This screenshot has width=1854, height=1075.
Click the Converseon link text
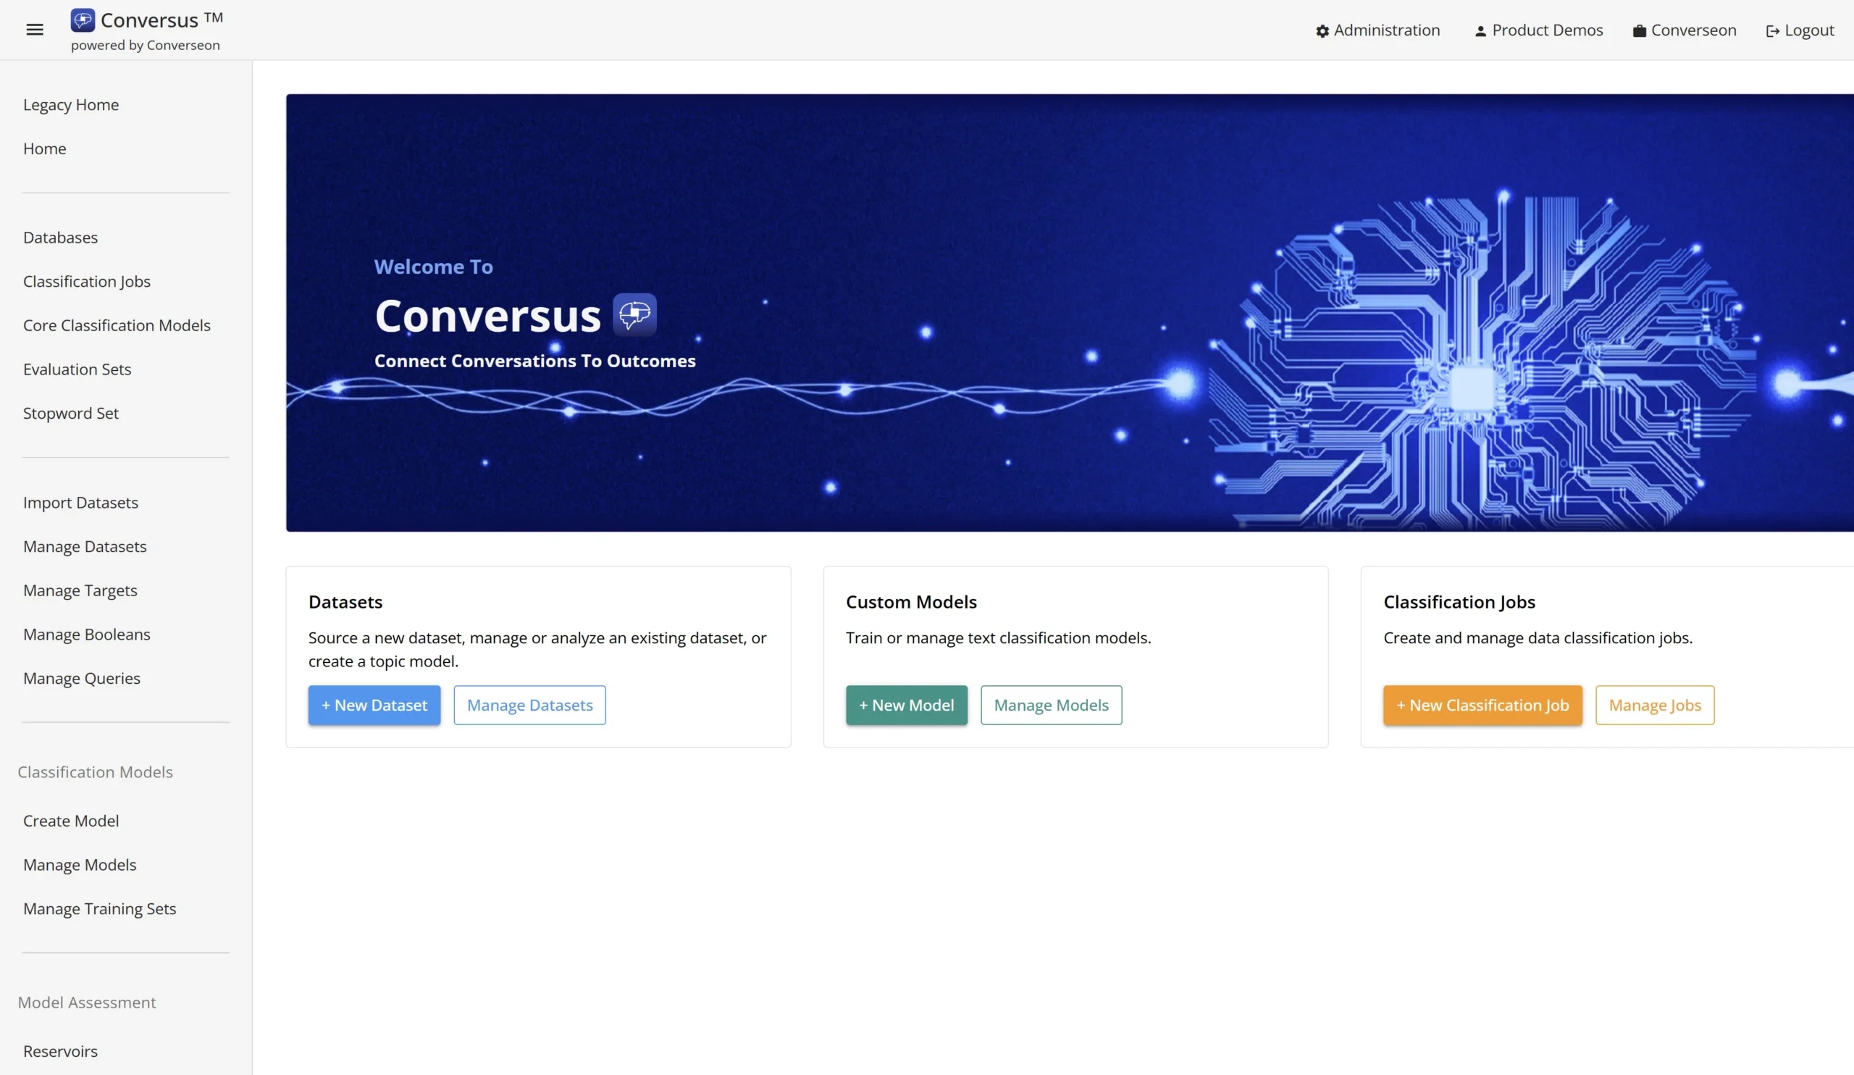tap(1694, 30)
